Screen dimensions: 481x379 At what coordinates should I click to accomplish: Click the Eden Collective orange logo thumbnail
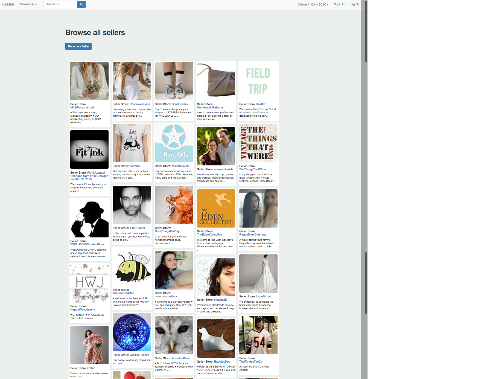click(216, 208)
